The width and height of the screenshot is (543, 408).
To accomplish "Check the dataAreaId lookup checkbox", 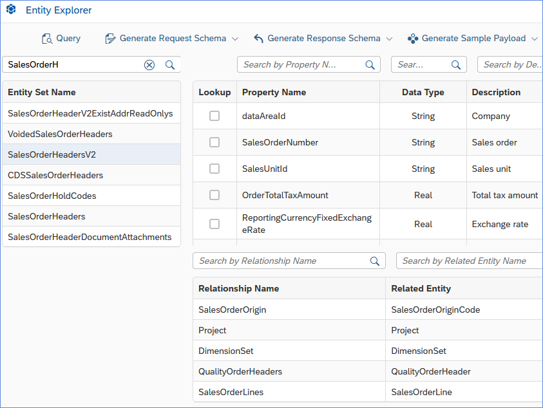I will [214, 116].
